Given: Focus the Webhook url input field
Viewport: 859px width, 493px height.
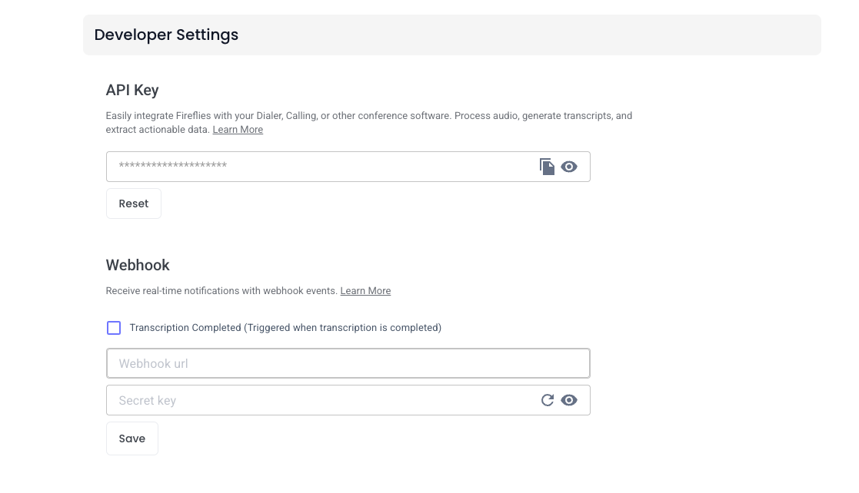Looking at the screenshot, I should pos(348,363).
